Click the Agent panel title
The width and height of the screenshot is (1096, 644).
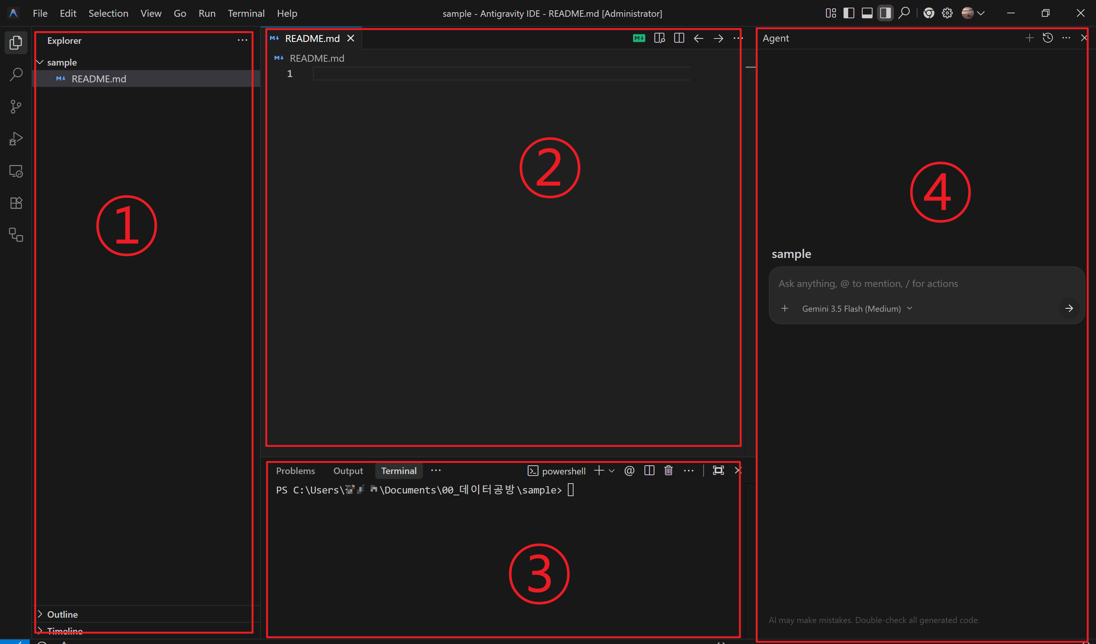click(x=775, y=38)
